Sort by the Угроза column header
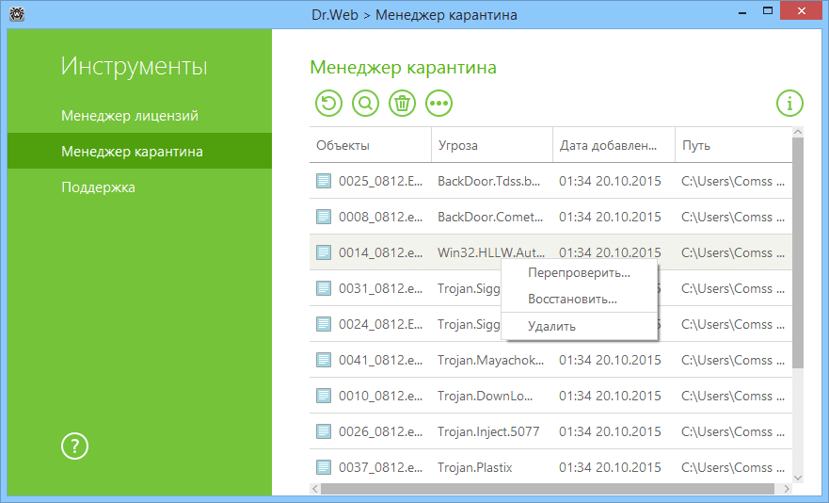This screenshot has width=829, height=503. point(492,145)
